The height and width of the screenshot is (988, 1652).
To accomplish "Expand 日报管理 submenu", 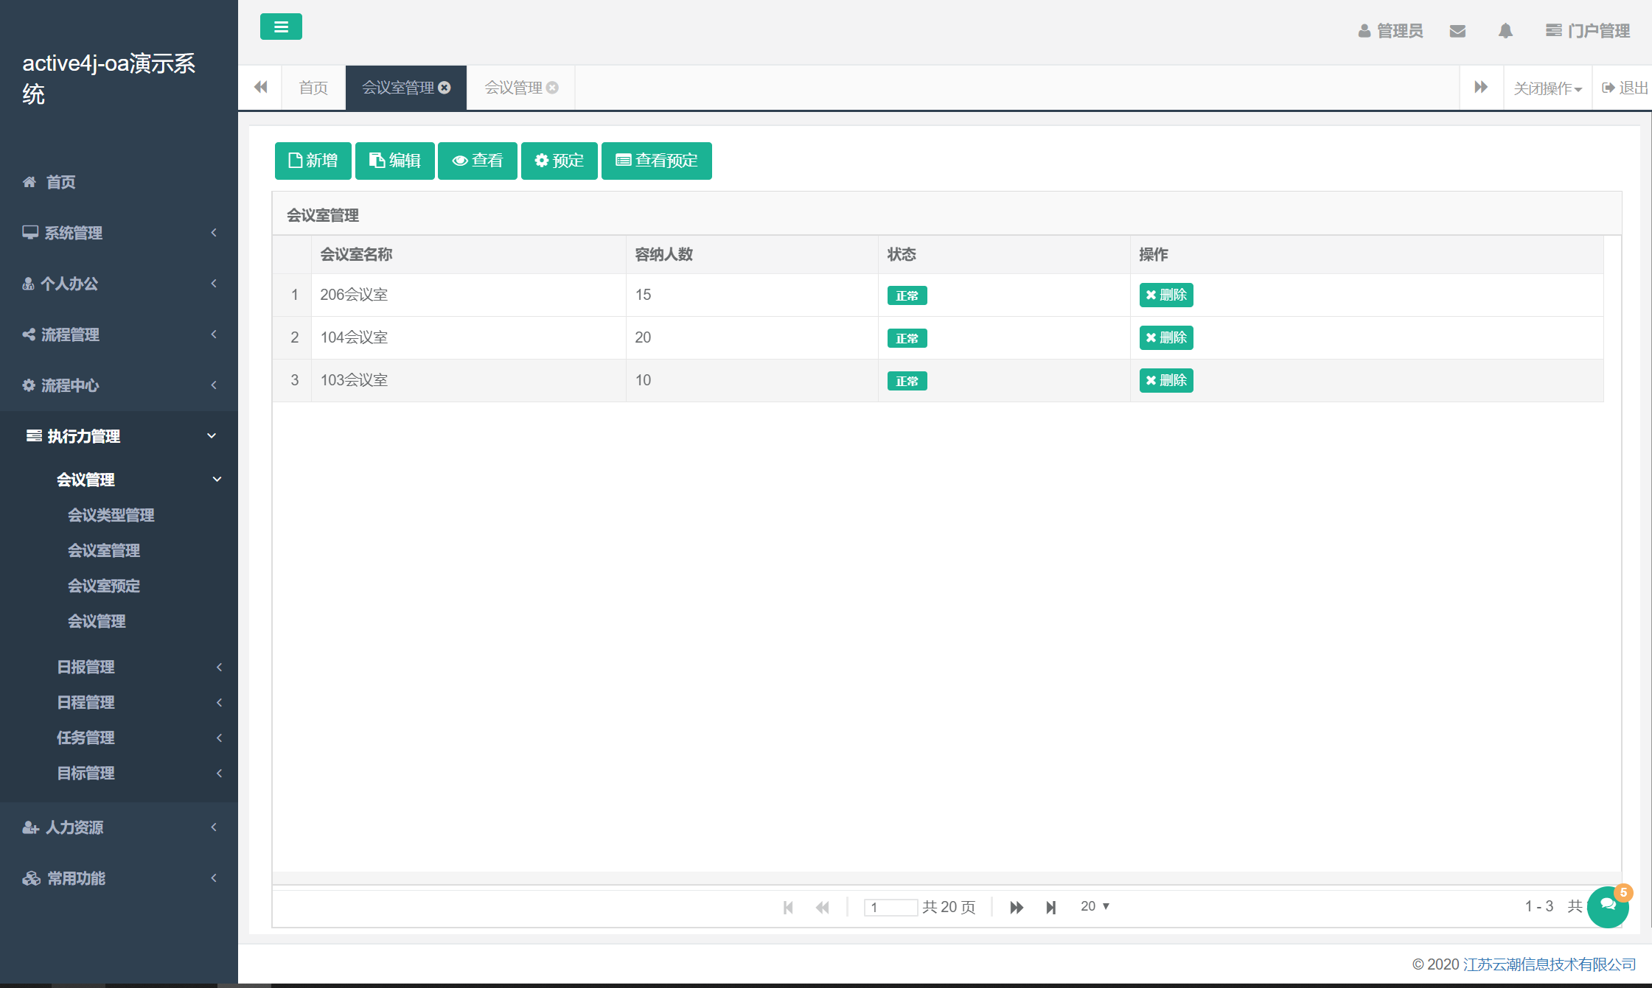I will [119, 667].
